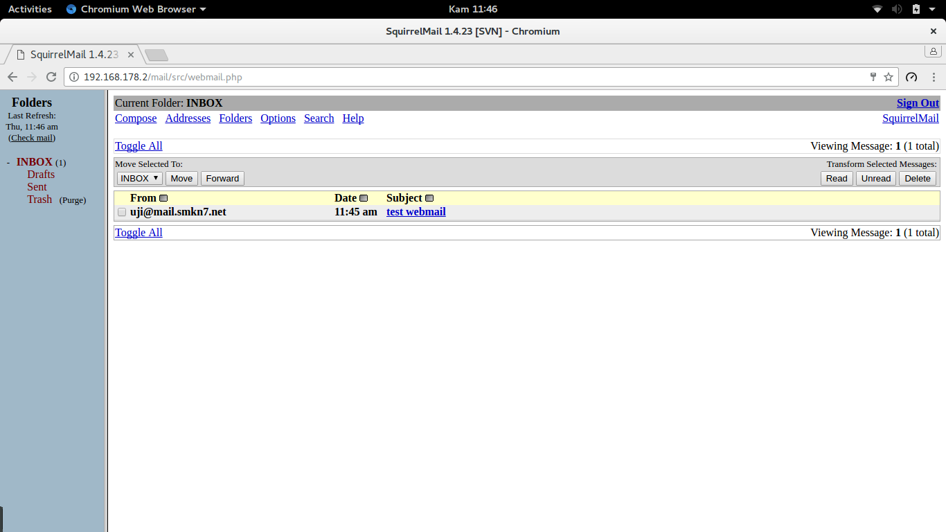Click the upper Toggle All link

139,146
